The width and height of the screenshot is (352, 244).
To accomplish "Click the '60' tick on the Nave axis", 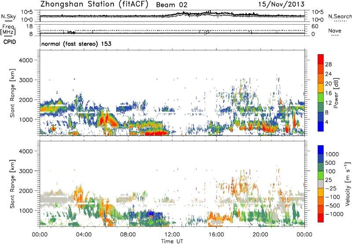I will pos(315,26).
